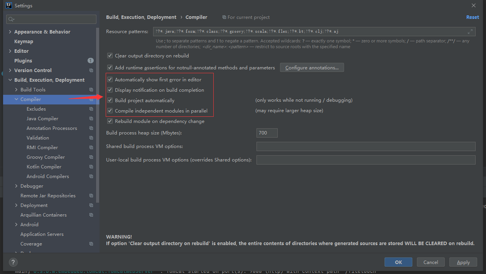Click the project-level icon beside Excludes

point(91,109)
